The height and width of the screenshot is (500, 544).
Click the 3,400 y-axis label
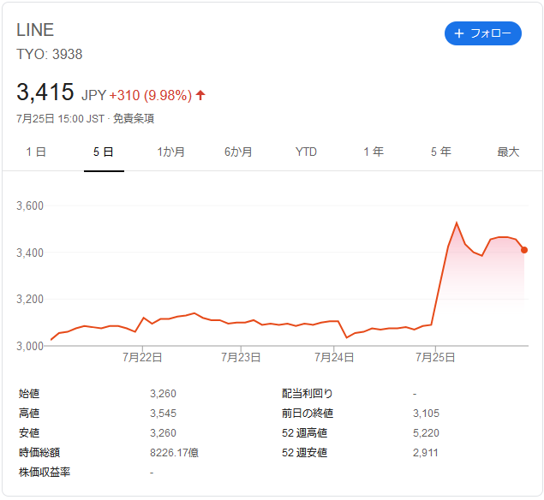30,253
